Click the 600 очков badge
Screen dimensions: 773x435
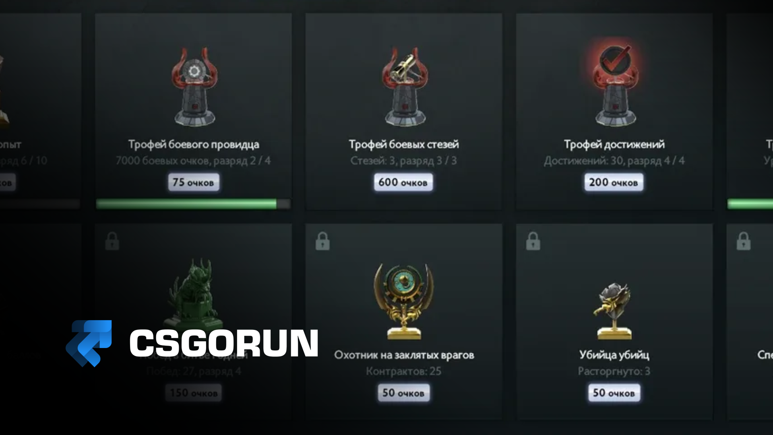click(403, 182)
